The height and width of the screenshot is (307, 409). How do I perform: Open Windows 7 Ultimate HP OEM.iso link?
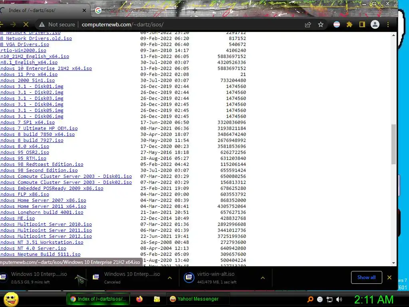coord(39,128)
